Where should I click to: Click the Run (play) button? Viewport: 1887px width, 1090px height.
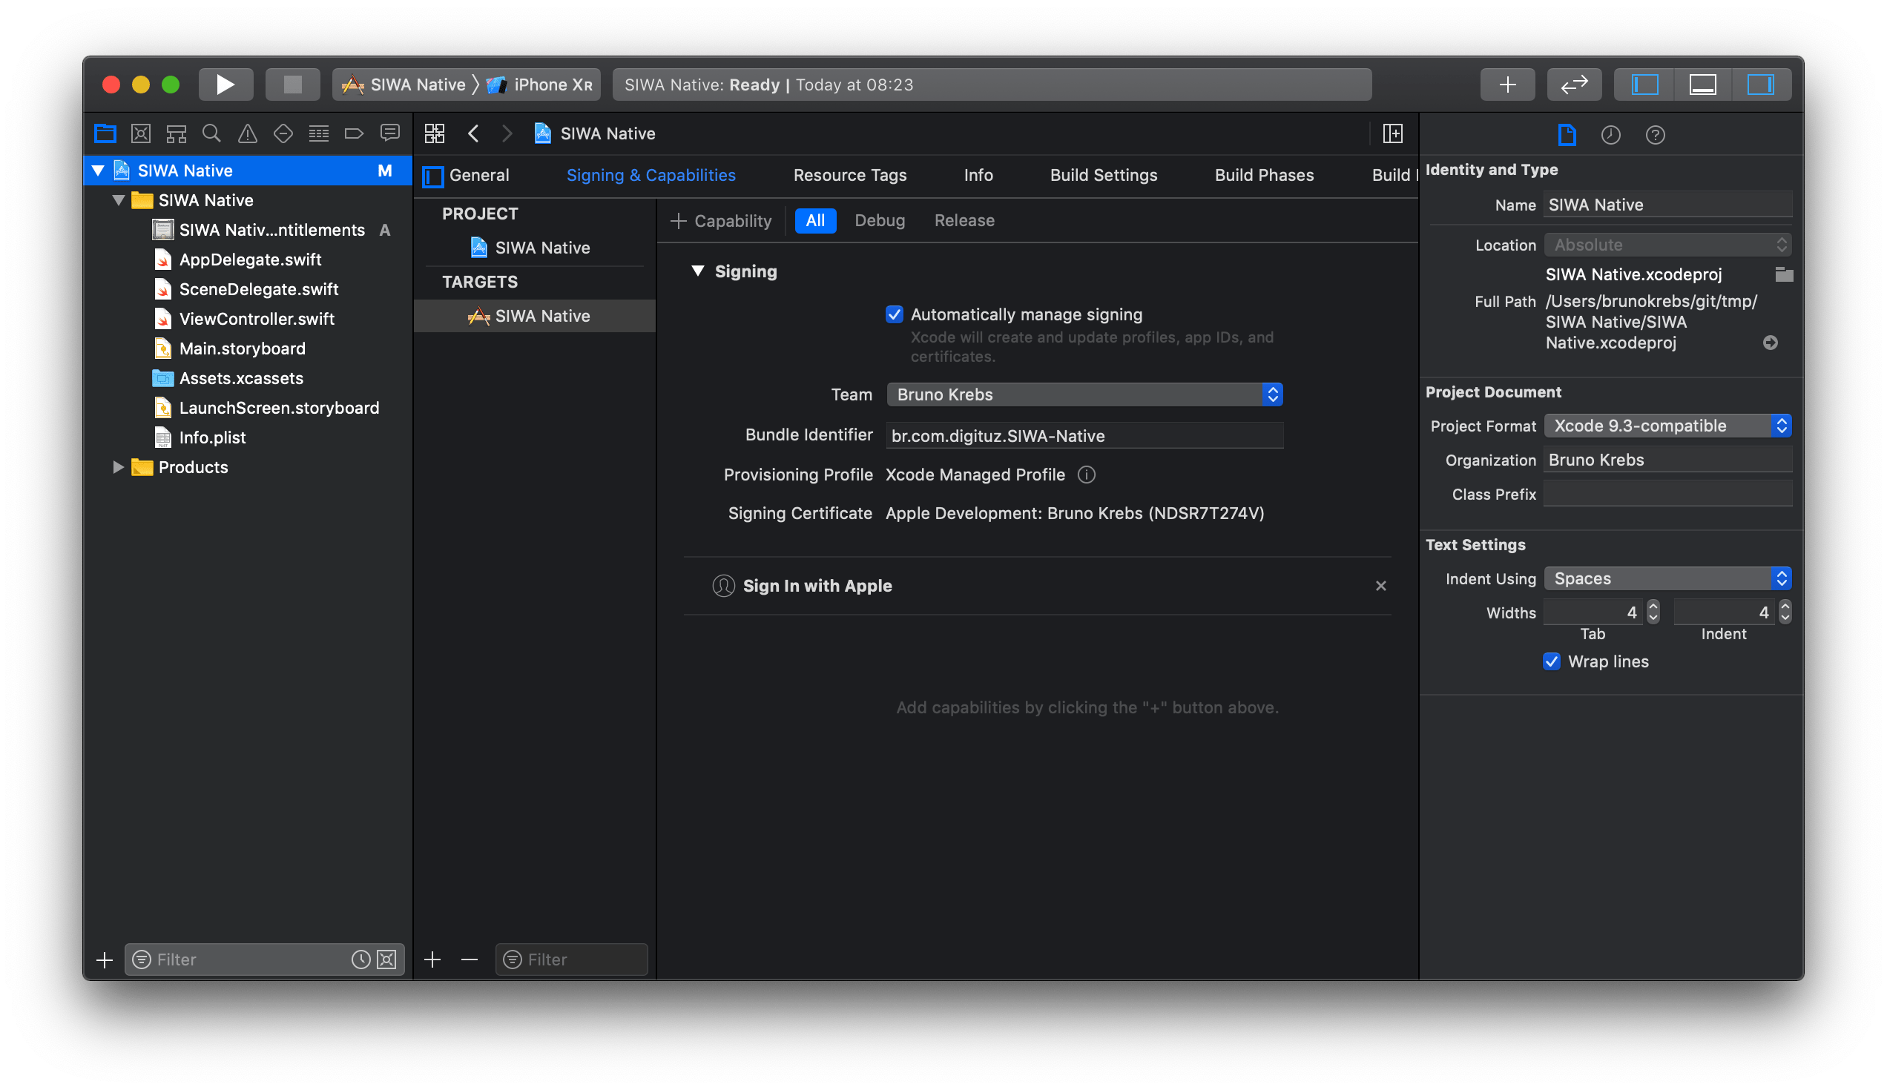(225, 85)
